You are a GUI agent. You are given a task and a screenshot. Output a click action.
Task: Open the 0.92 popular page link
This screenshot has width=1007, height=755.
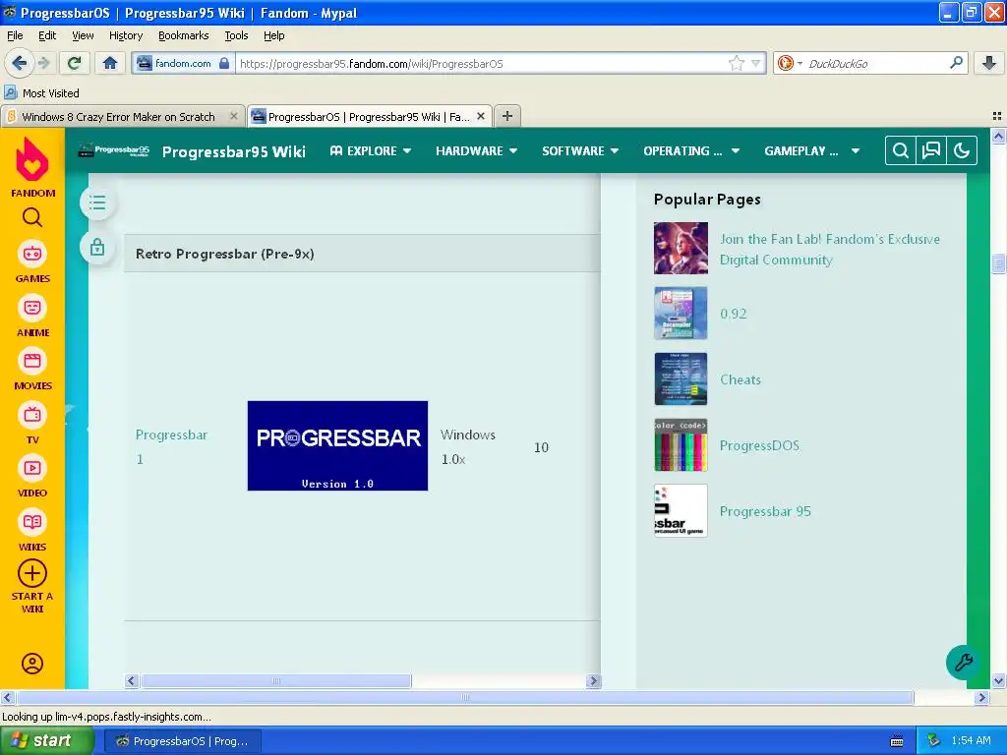tap(733, 314)
